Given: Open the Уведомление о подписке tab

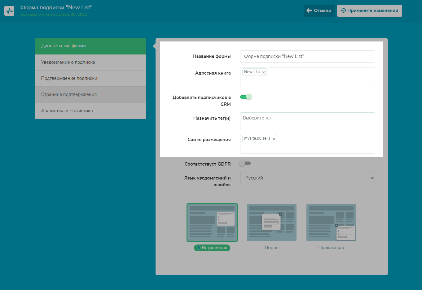Looking at the screenshot, I should click(90, 62).
